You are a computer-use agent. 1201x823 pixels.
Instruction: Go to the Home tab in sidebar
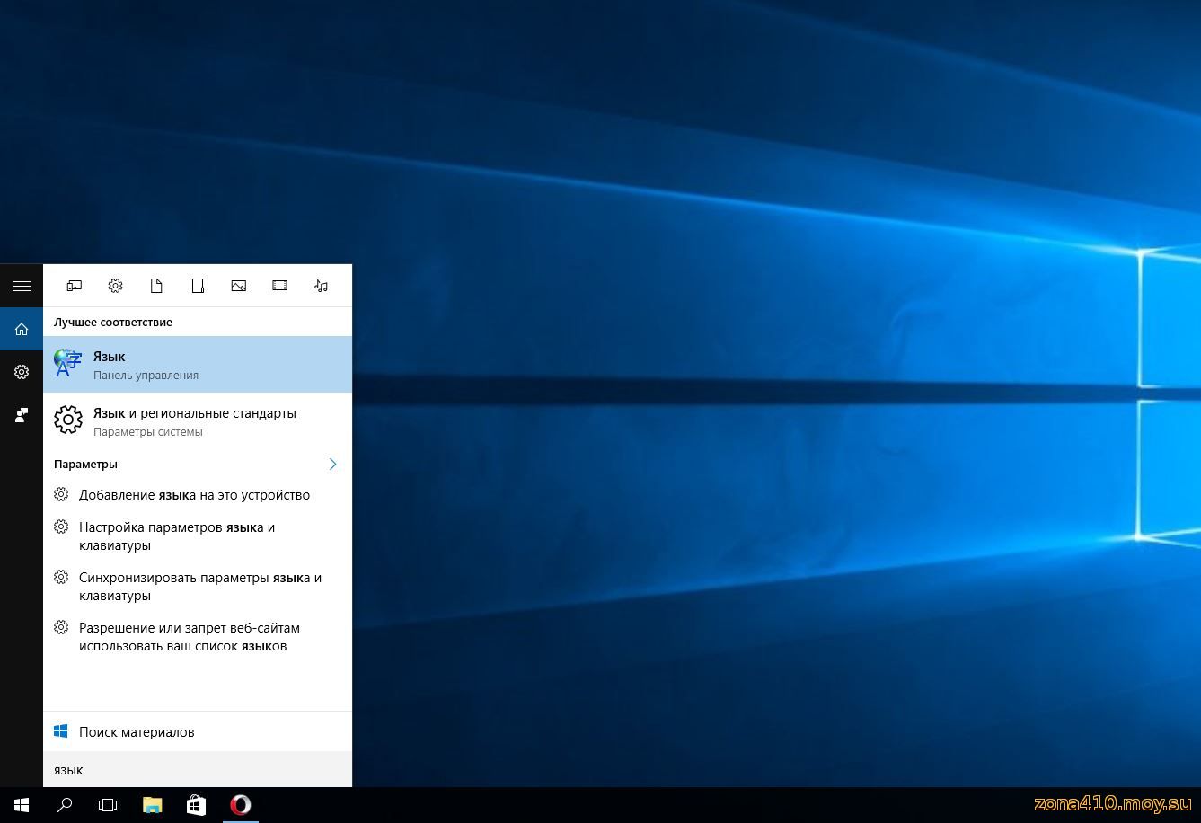click(22, 329)
